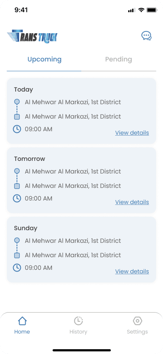
Task: Select the Upcoming tab
Action: pos(44,60)
